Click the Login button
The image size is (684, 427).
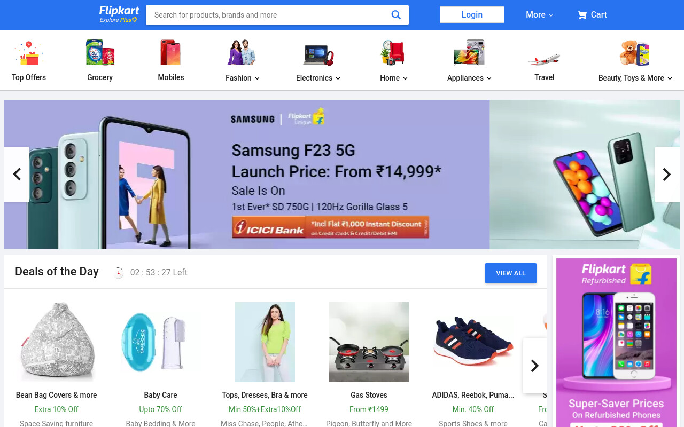[x=472, y=15]
